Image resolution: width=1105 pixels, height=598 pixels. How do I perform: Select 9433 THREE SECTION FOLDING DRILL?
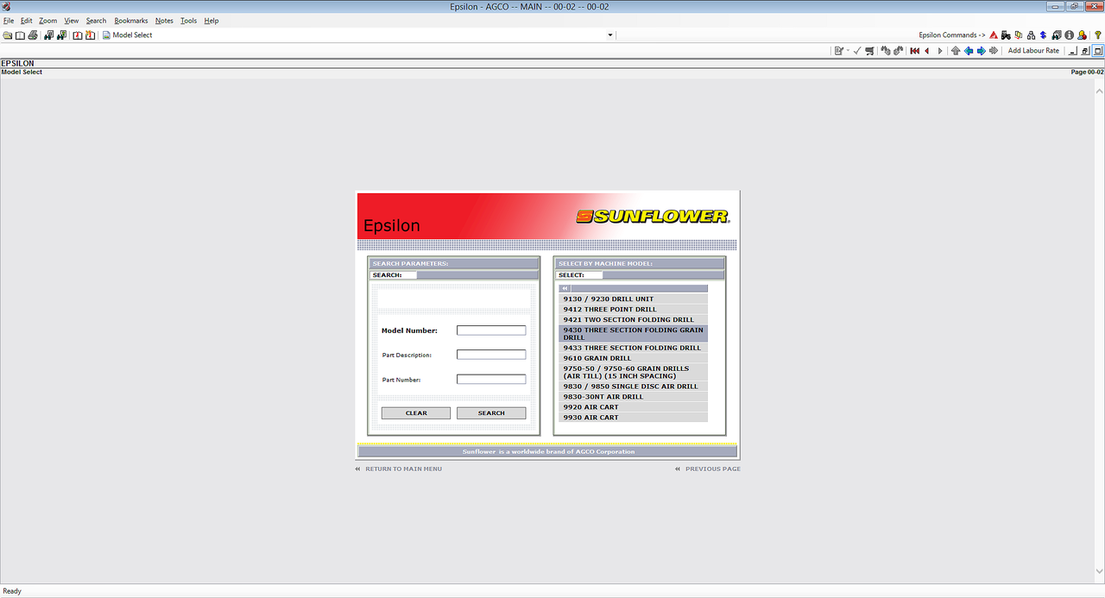click(633, 348)
